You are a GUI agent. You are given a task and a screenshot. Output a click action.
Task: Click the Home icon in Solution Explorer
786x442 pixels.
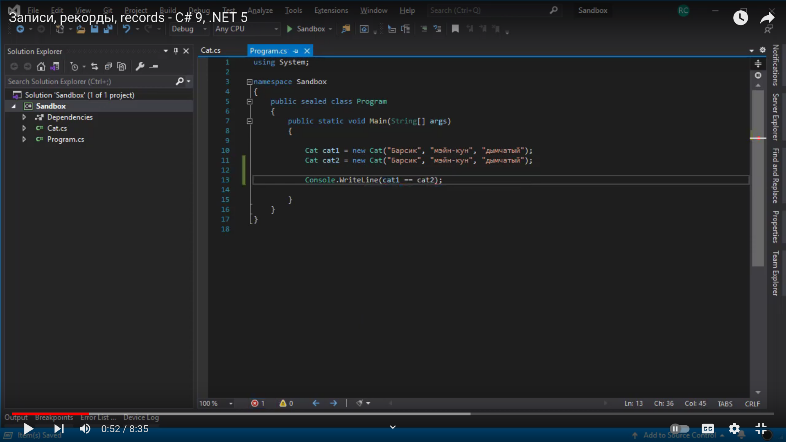point(41,66)
